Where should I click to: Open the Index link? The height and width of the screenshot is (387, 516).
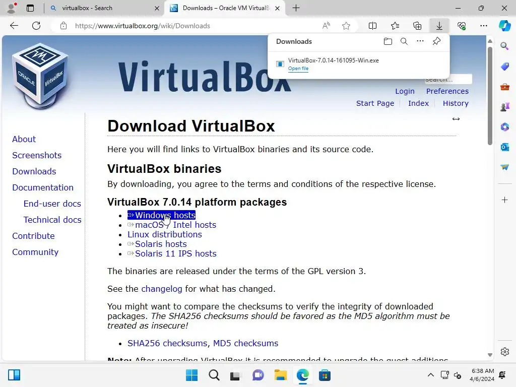(418, 103)
